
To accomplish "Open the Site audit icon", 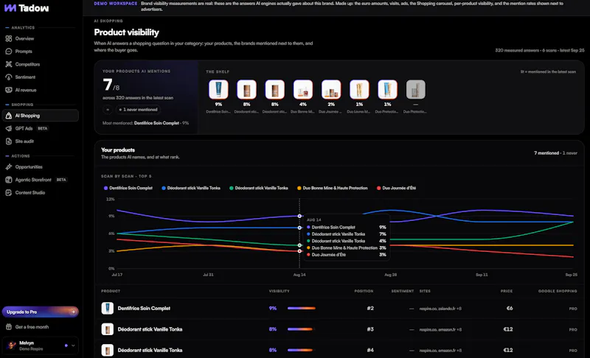I will coord(9,141).
